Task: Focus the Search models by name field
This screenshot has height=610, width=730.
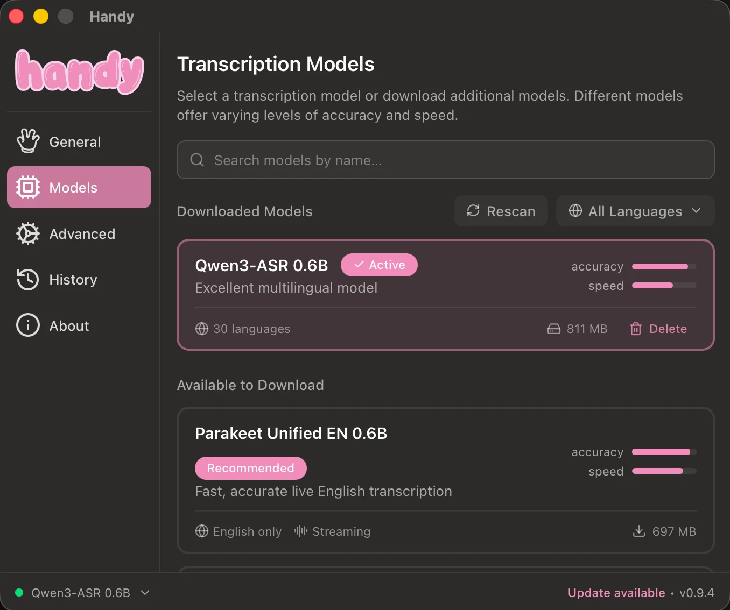Action: coord(446,160)
